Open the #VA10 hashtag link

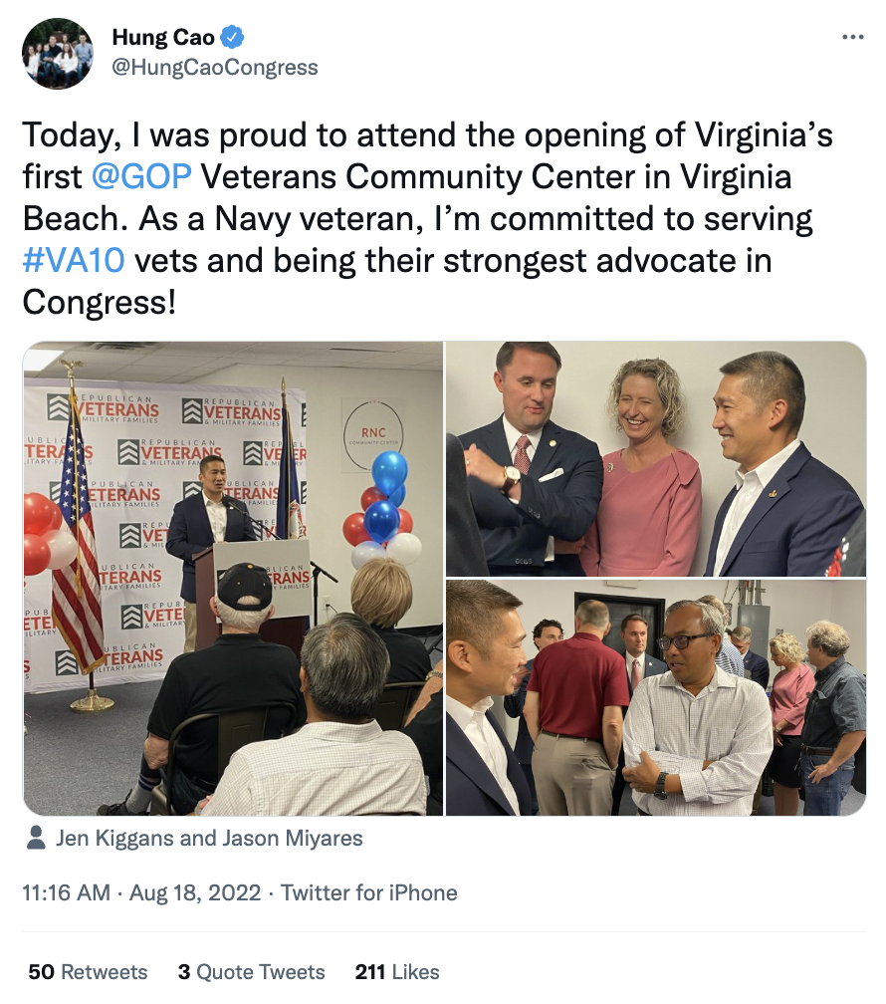click(74, 261)
